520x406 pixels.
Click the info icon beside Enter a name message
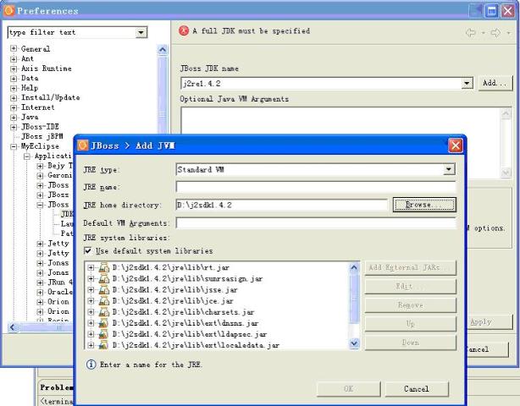(91, 365)
